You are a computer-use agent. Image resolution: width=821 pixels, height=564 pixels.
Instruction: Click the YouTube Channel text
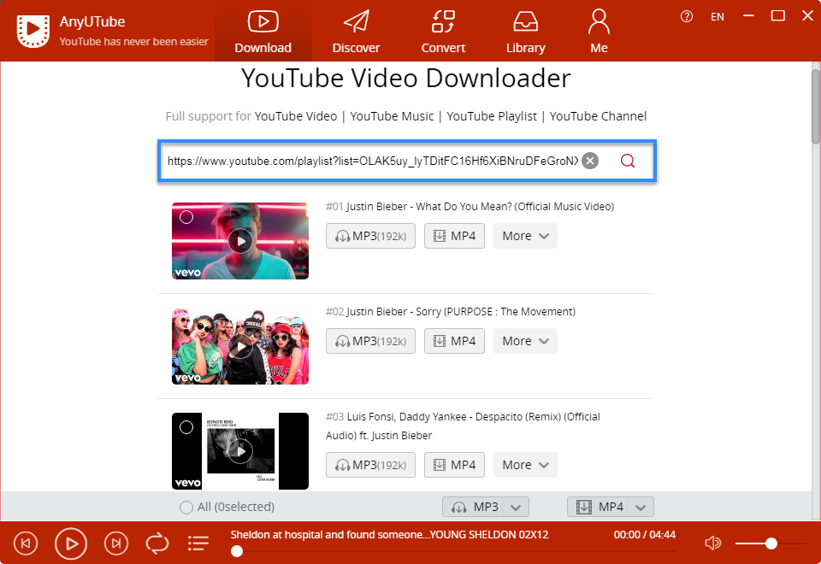(x=598, y=116)
